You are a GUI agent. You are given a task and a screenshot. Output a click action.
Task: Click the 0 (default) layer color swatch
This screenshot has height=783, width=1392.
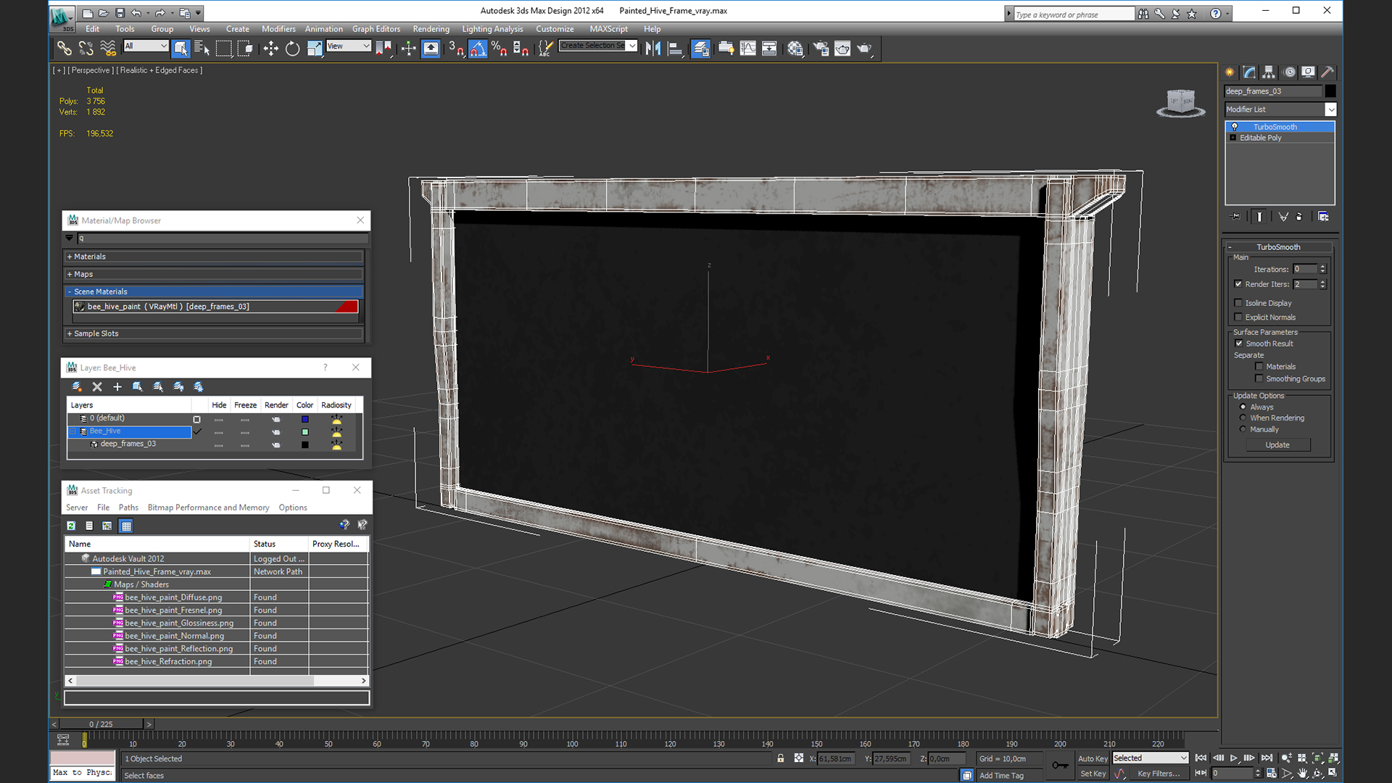[305, 419]
